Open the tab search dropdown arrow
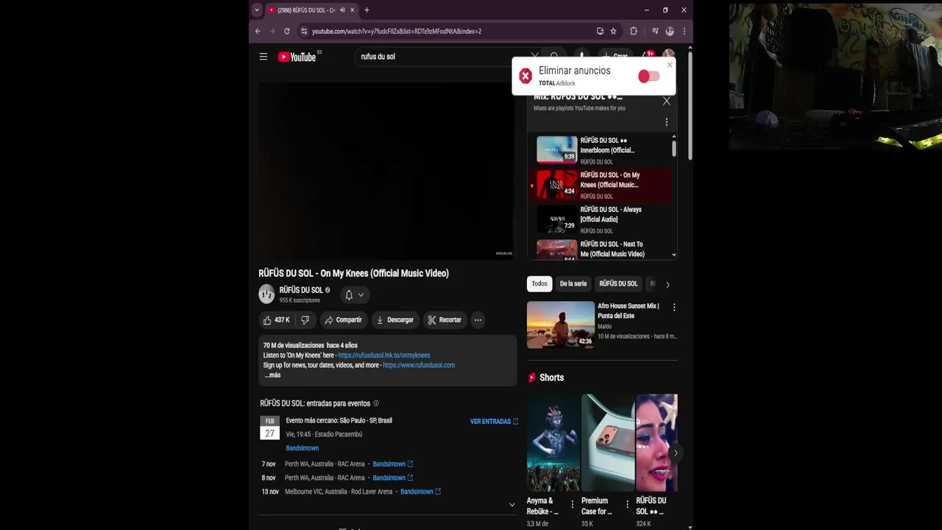942x530 pixels. click(x=256, y=10)
